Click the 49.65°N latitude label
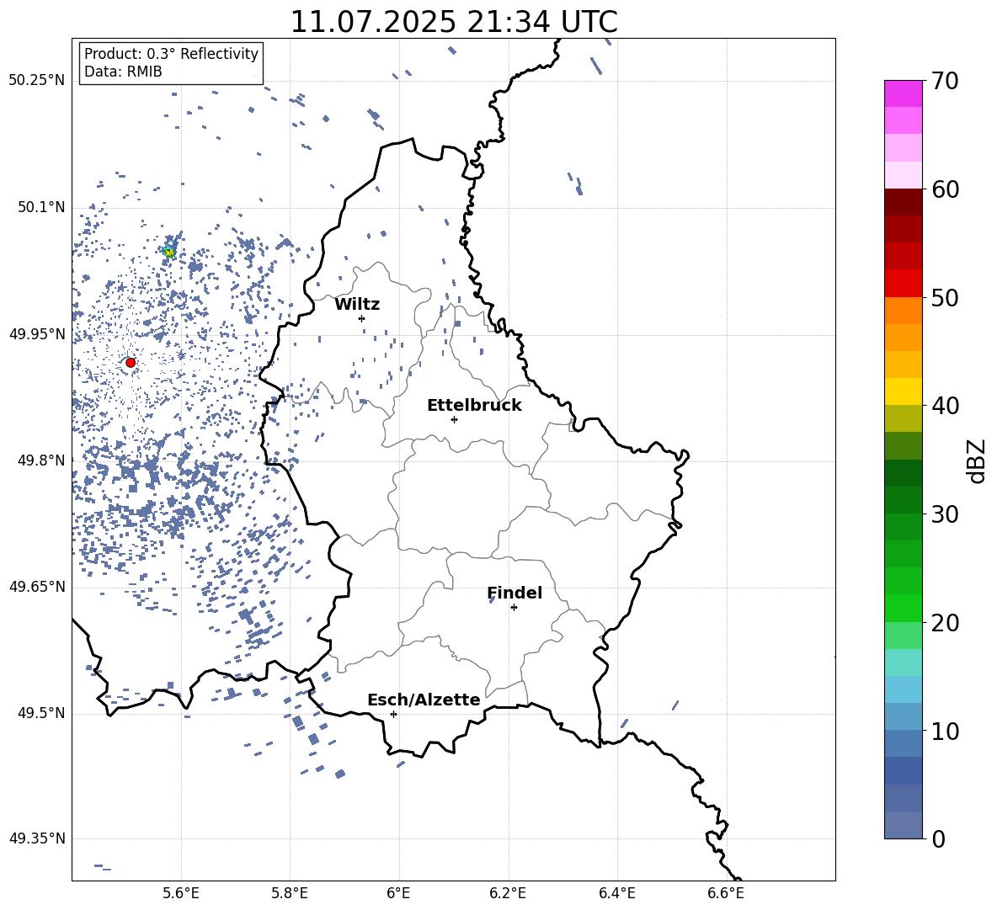 coord(37,587)
